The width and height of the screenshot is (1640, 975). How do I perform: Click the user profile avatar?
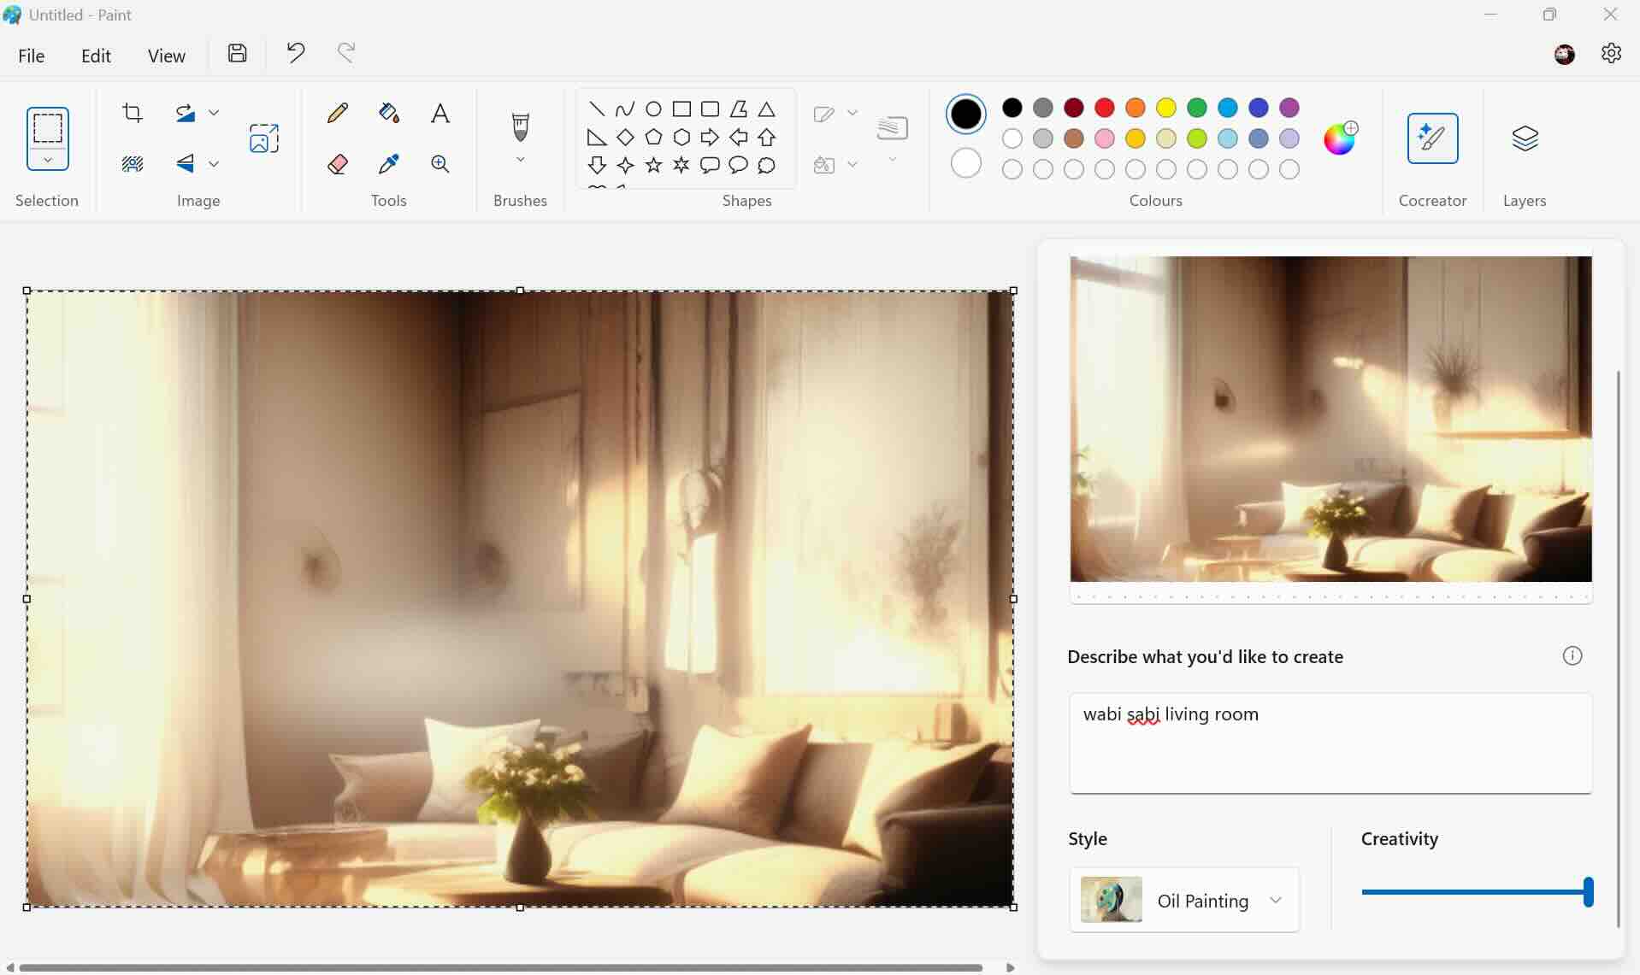(x=1565, y=55)
